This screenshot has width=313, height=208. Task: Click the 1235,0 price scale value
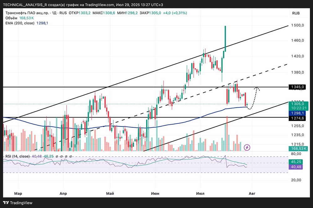[297, 135]
